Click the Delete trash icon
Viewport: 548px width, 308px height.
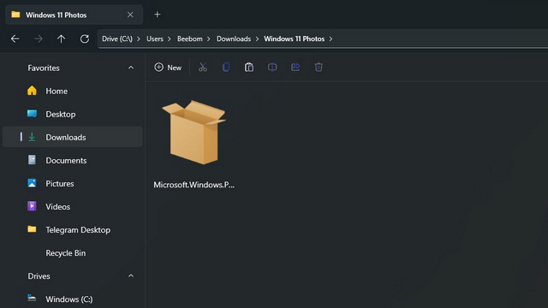pyautogui.click(x=319, y=67)
